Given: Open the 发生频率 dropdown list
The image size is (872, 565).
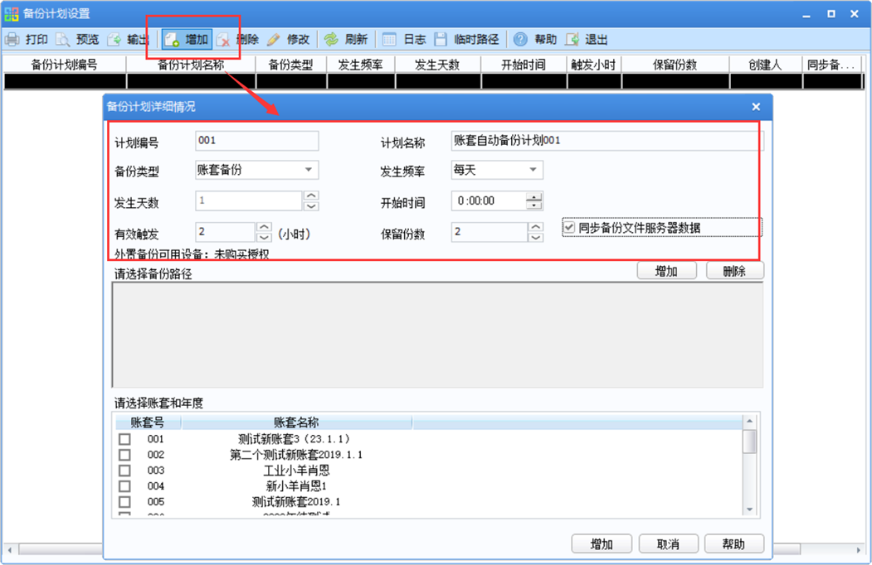Looking at the screenshot, I should 533,170.
